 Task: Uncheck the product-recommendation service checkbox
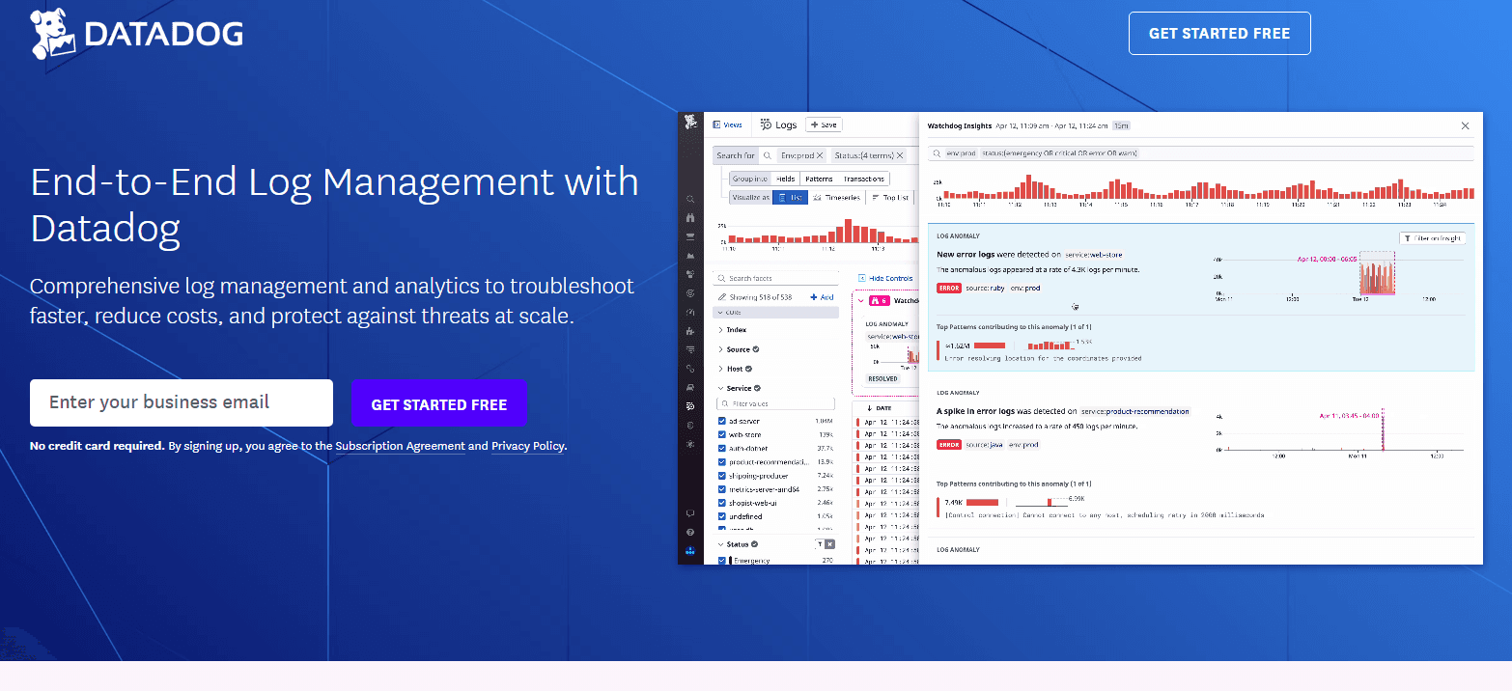tap(722, 462)
